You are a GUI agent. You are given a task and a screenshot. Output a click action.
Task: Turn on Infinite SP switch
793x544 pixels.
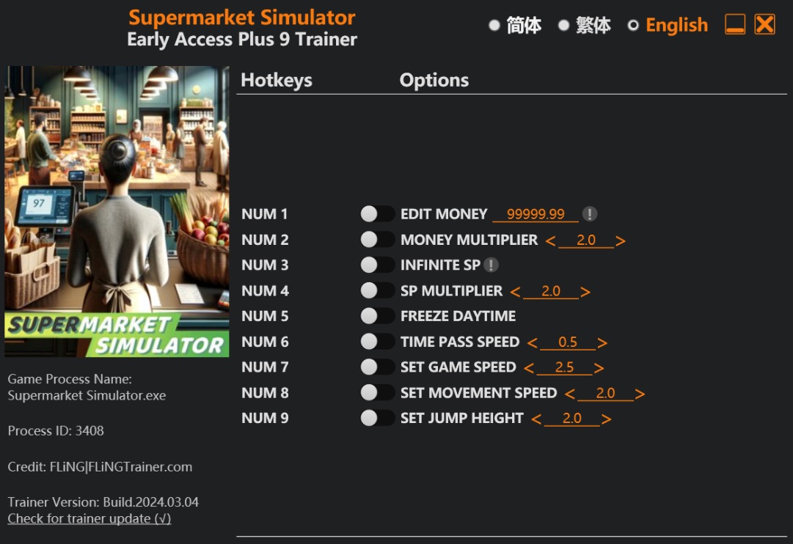[x=377, y=265]
